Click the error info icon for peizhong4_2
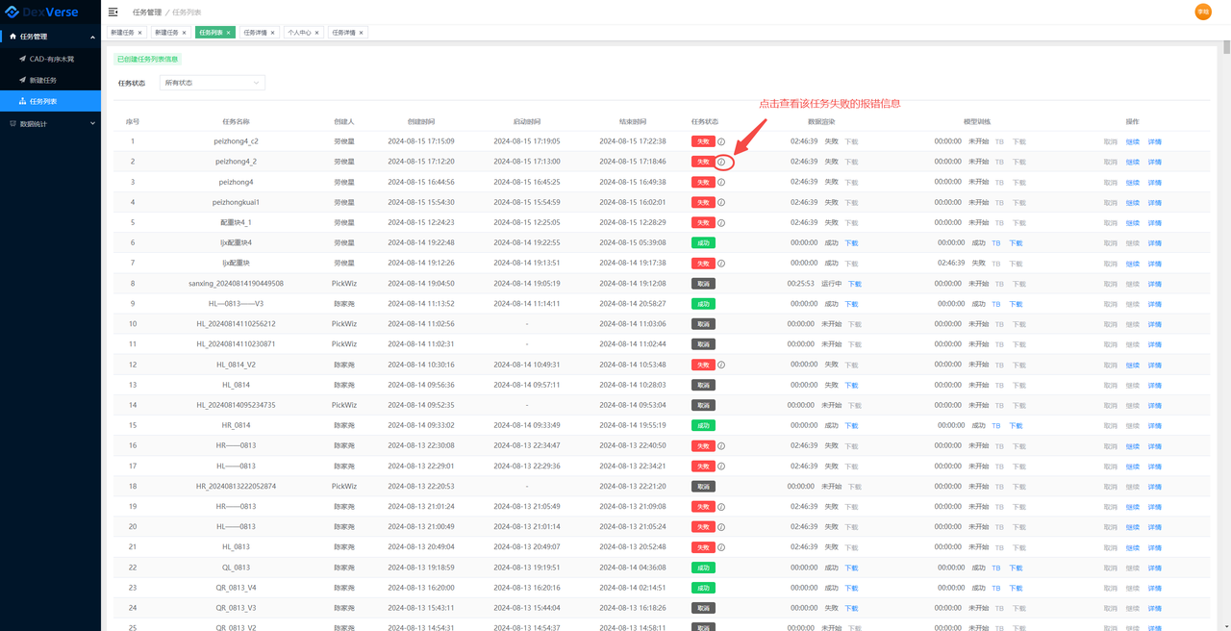The height and width of the screenshot is (631, 1231). 721,162
